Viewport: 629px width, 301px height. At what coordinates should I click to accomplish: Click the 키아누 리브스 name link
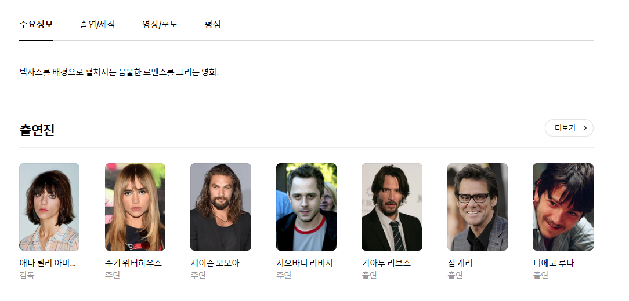[x=386, y=263]
